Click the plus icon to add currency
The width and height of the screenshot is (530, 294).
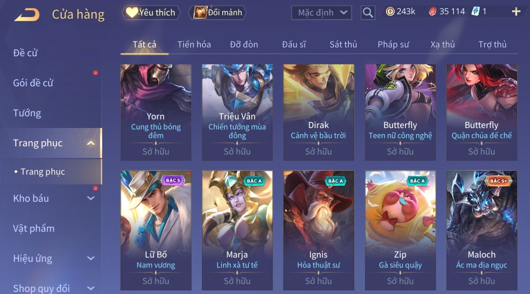(516, 12)
